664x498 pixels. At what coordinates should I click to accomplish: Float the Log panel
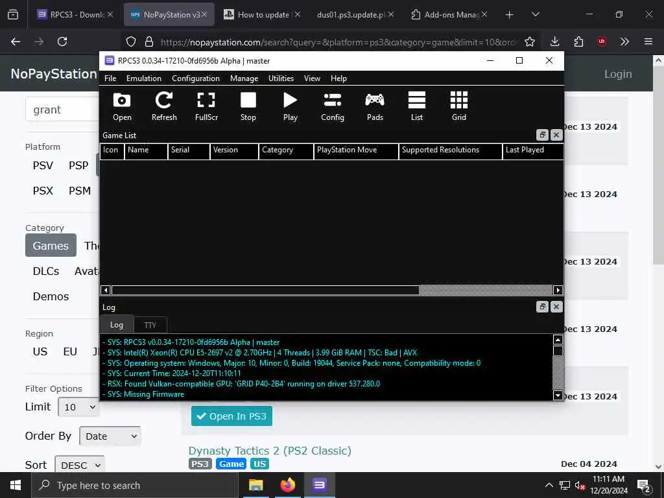542,307
